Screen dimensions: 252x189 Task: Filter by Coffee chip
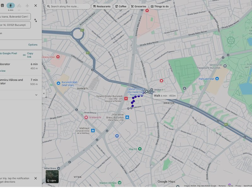[x=121, y=6]
